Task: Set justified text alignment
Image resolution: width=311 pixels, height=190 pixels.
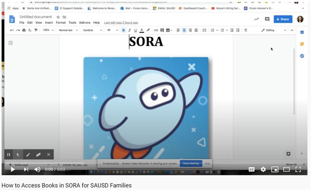Action: [196, 30]
